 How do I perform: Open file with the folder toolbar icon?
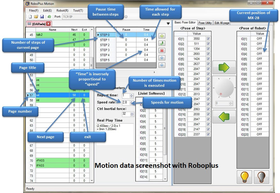pos(36,17)
